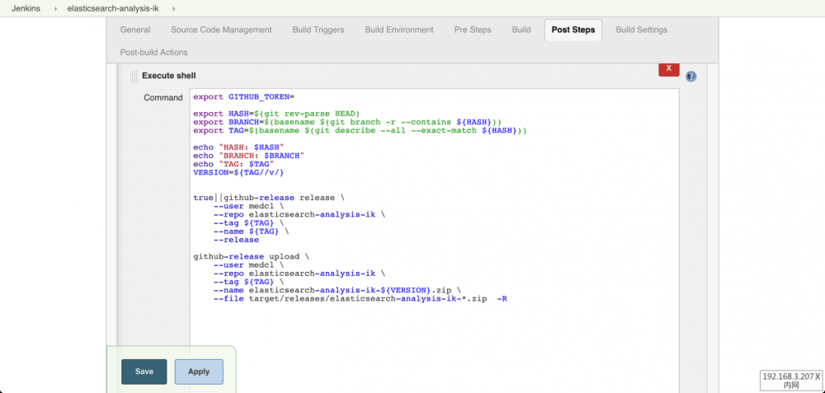Open elasticsearch-analysis-ik breadcrumb link
The height and width of the screenshot is (393, 825).
click(113, 8)
